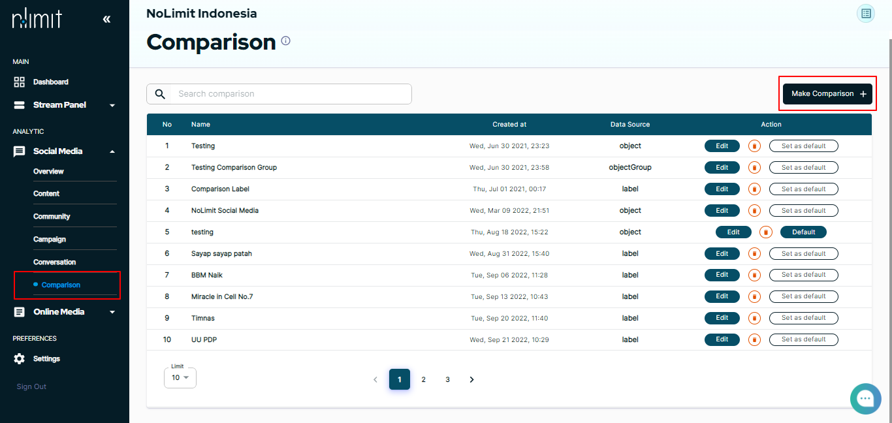The width and height of the screenshot is (892, 423).
Task: Delete the Miracle in Cell No.7 row
Action: (754, 296)
